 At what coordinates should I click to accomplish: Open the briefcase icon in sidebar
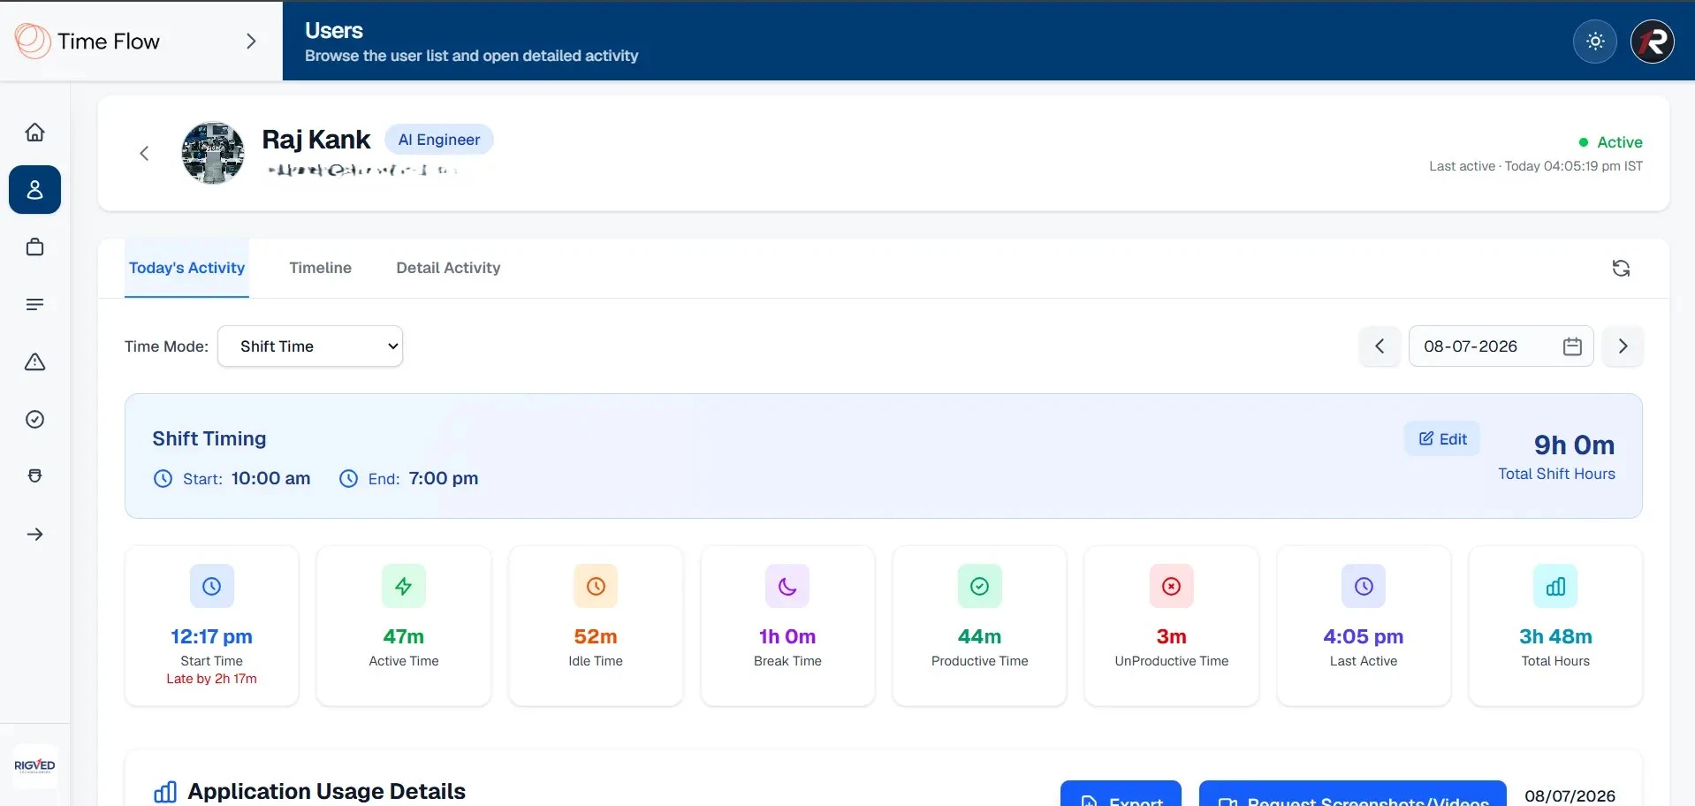[34, 247]
